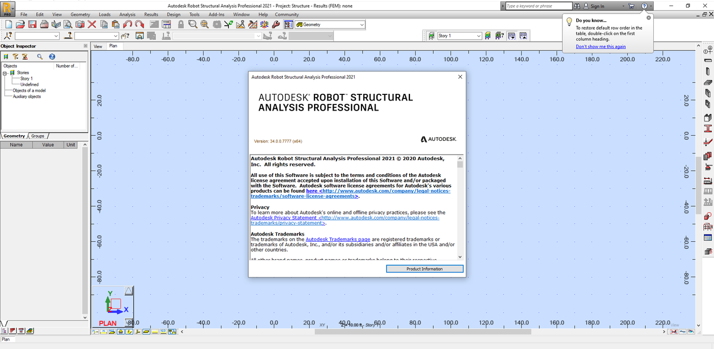
Task: Expand the help question-mark dropdown arrow
Action: point(651,6)
